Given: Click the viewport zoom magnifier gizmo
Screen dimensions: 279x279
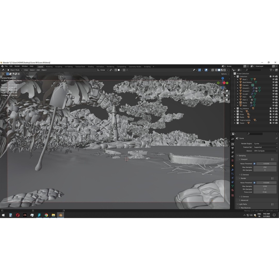Looking at the screenshot, I should point(227,91).
